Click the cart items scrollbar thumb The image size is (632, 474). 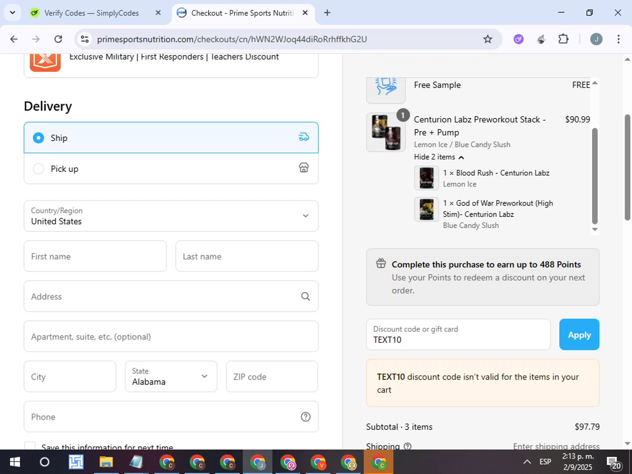click(595, 176)
